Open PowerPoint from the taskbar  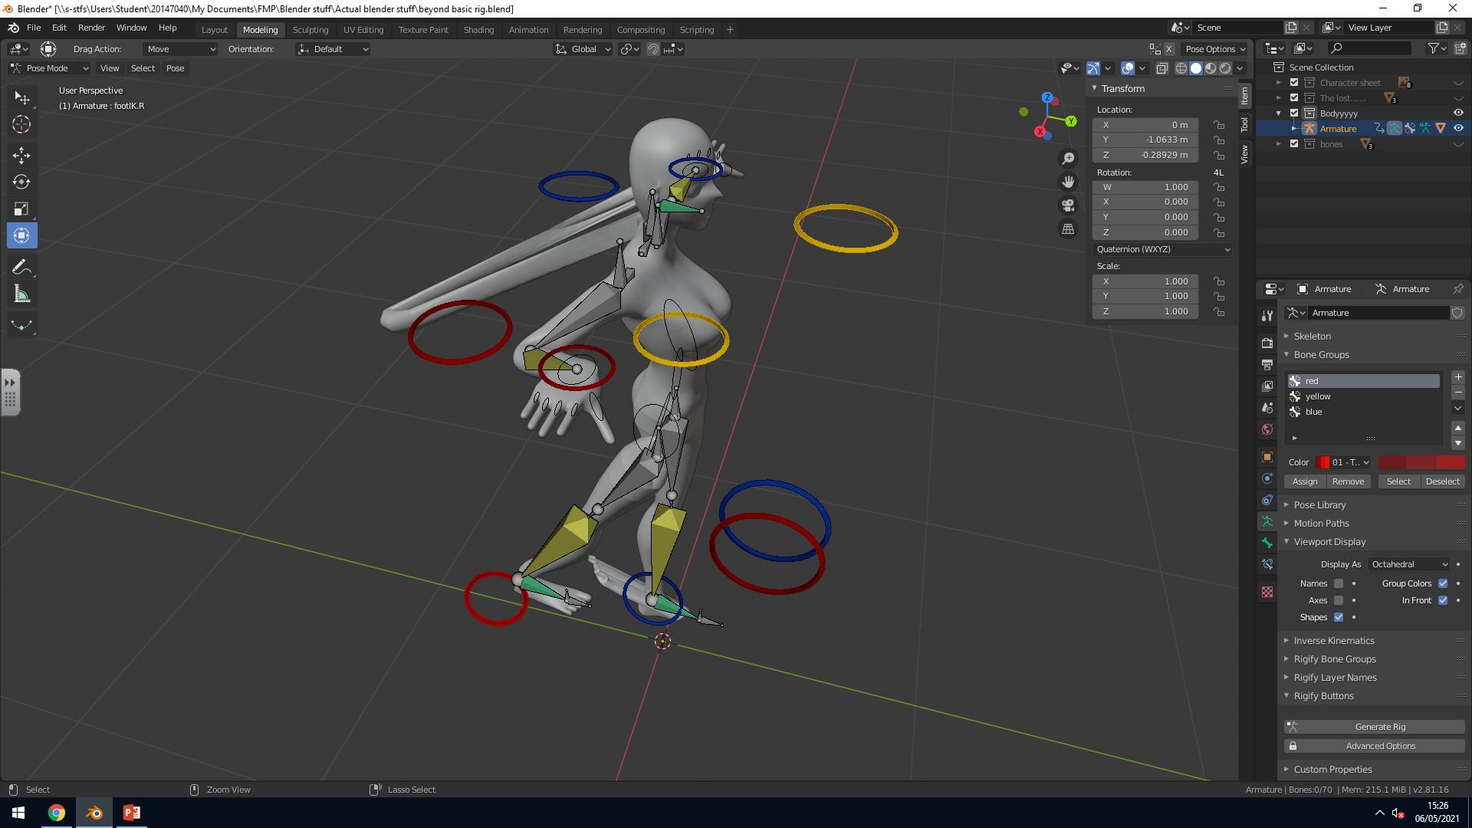point(131,813)
